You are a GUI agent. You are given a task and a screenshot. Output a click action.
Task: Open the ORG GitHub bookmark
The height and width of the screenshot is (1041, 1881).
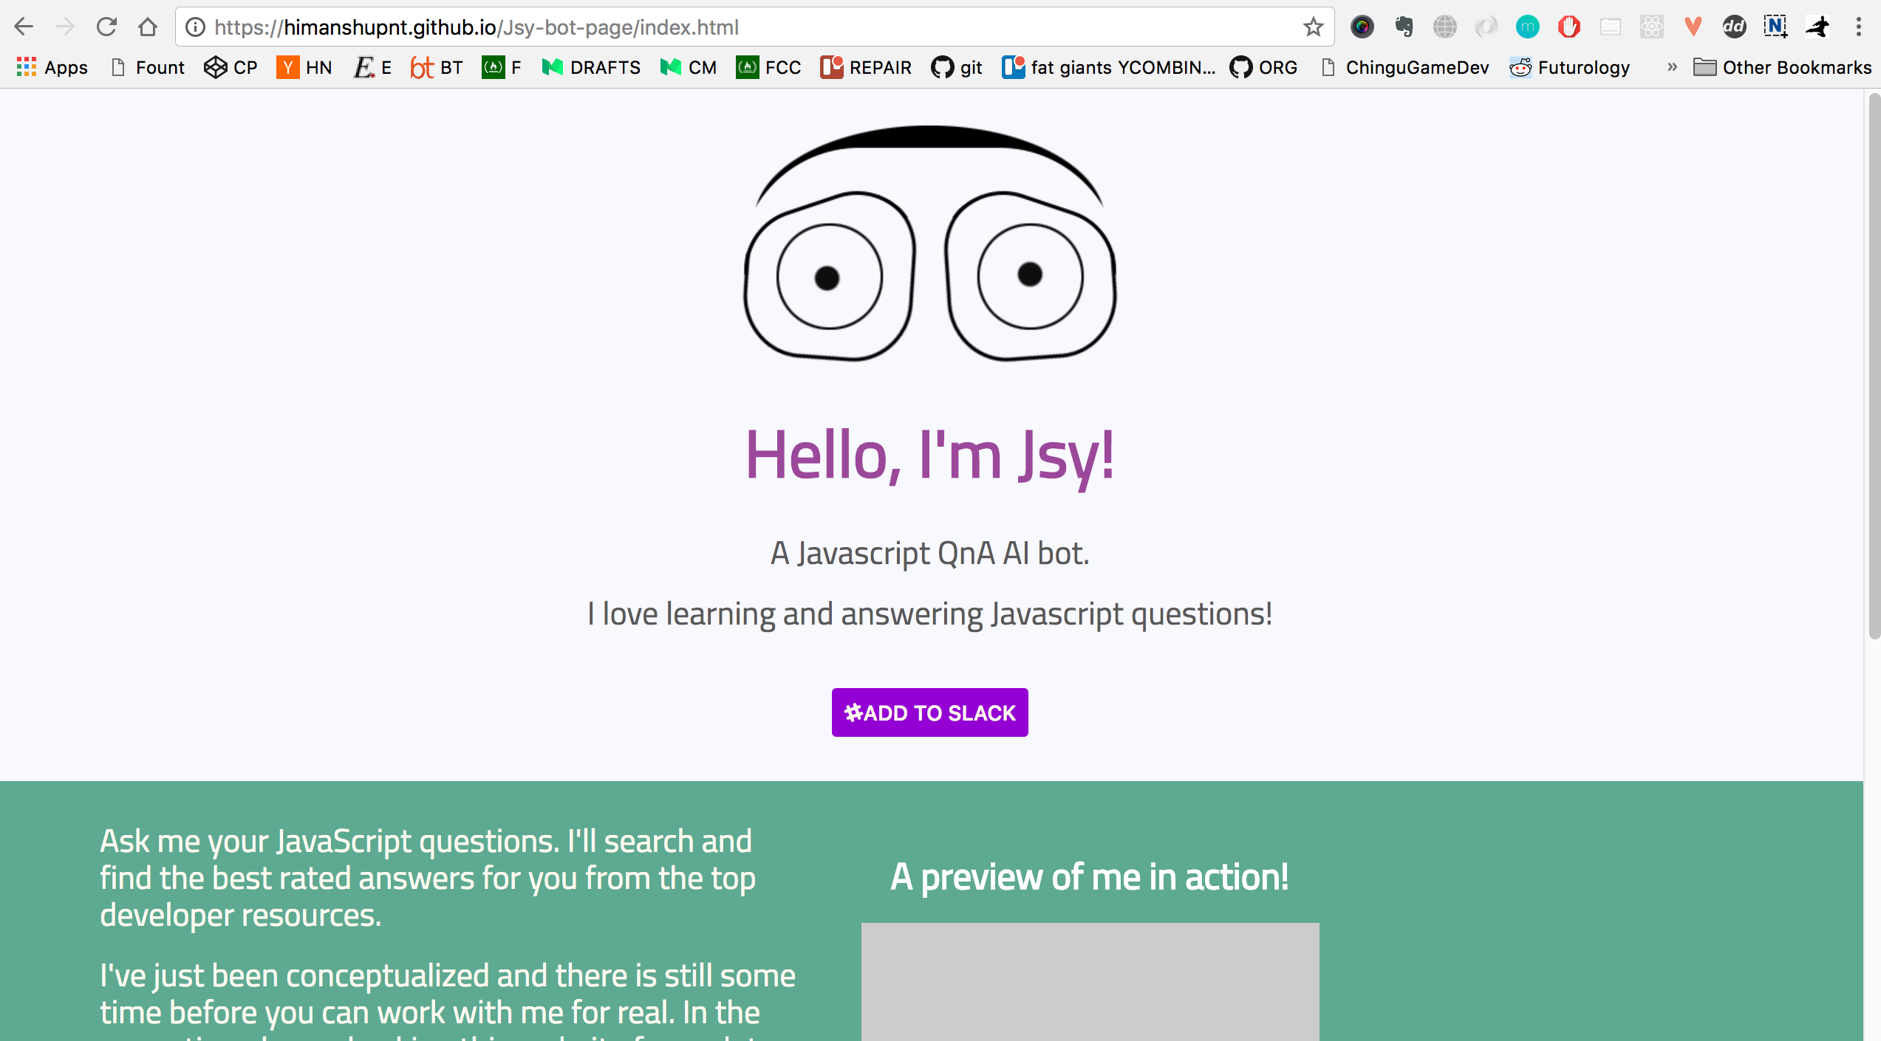1263,67
